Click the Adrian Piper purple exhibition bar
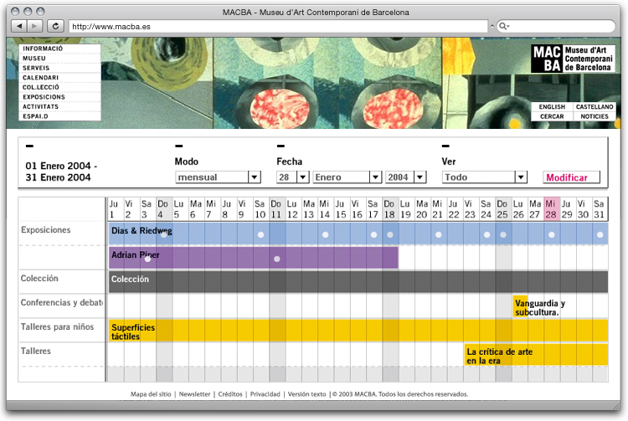 pos(251,257)
